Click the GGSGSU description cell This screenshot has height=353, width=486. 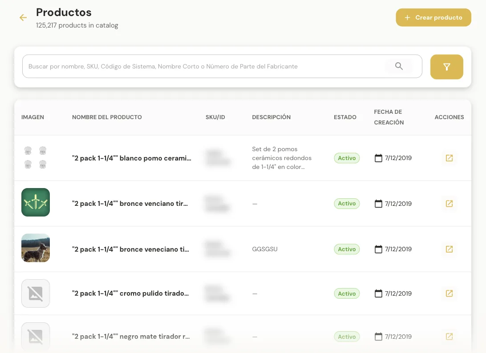tap(265, 249)
